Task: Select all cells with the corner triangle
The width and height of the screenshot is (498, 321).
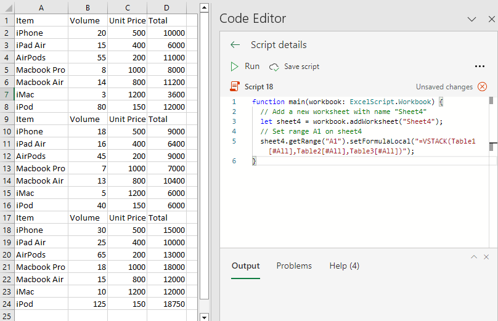Action: click(7, 8)
